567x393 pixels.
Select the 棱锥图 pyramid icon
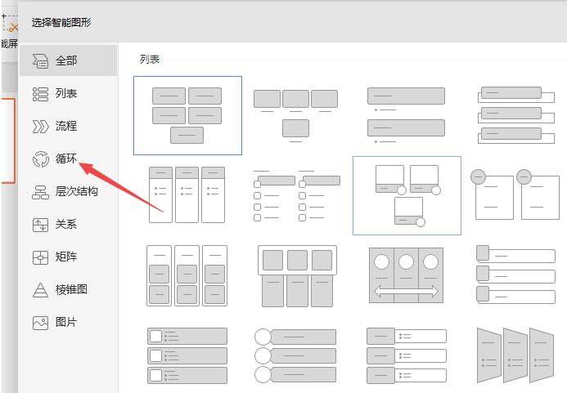(41, 290)
